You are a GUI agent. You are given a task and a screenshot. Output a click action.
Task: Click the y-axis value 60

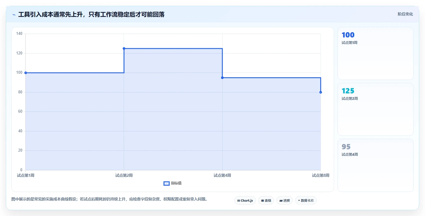coord(20,112)
